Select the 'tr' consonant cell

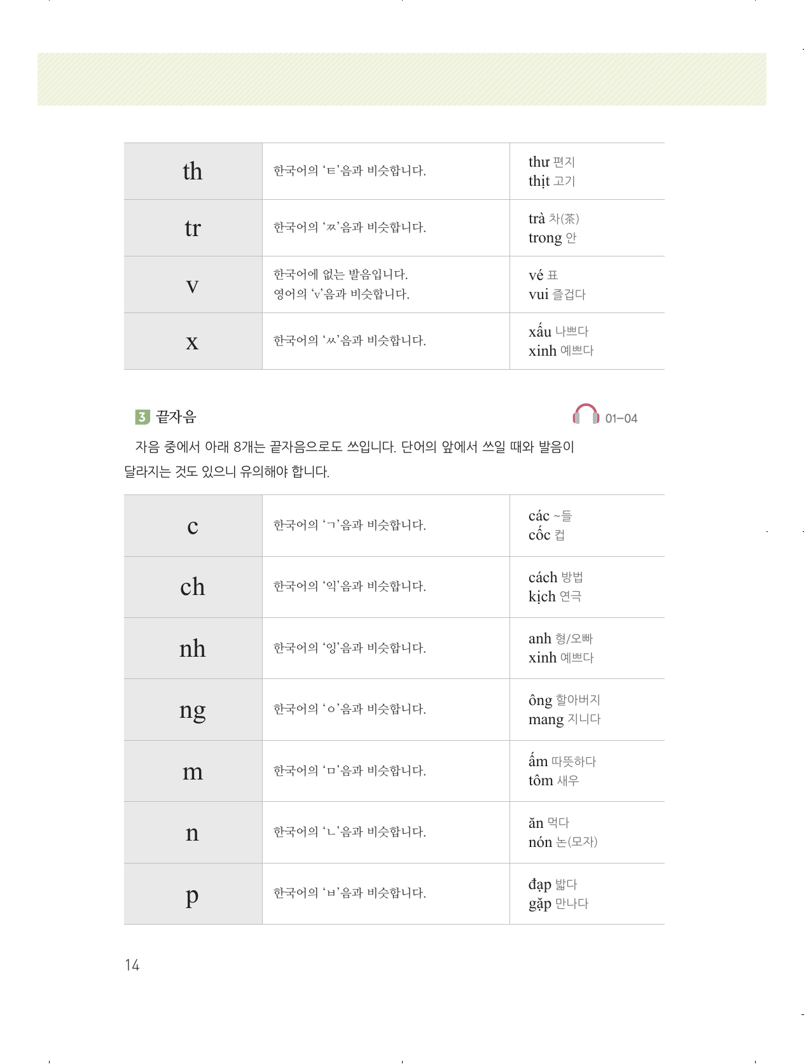click(193, 228)
